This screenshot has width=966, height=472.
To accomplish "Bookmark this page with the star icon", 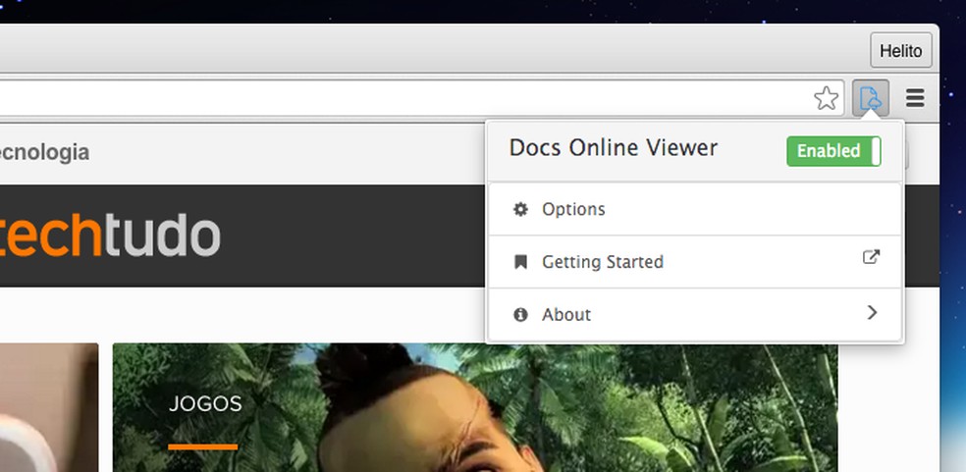I will coord(826,98).
